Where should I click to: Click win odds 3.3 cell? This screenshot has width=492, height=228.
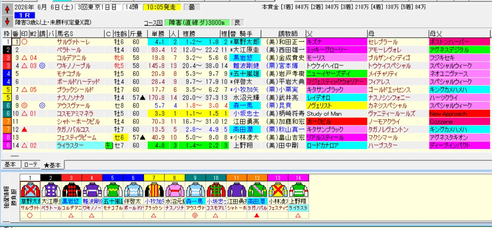point(158,114)
